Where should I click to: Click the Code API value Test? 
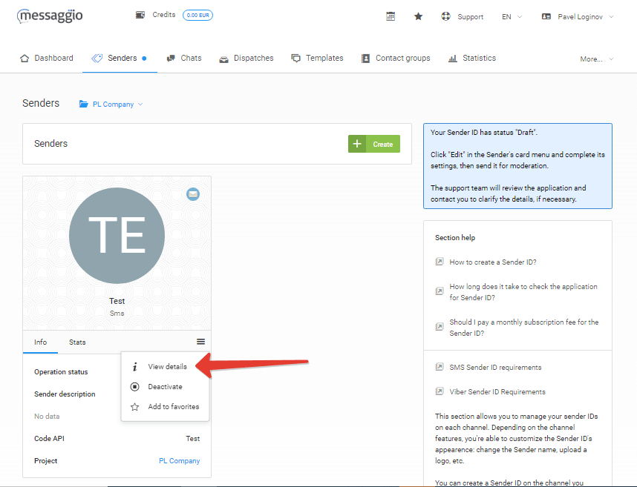click(x=192, y=439)
